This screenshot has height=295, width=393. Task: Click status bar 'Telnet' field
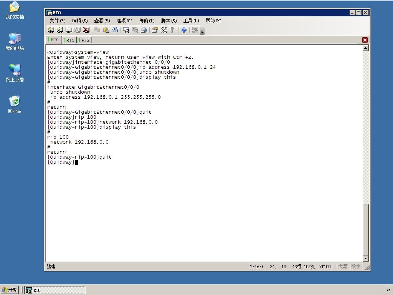pyautogui.click(x=257, y=267)
